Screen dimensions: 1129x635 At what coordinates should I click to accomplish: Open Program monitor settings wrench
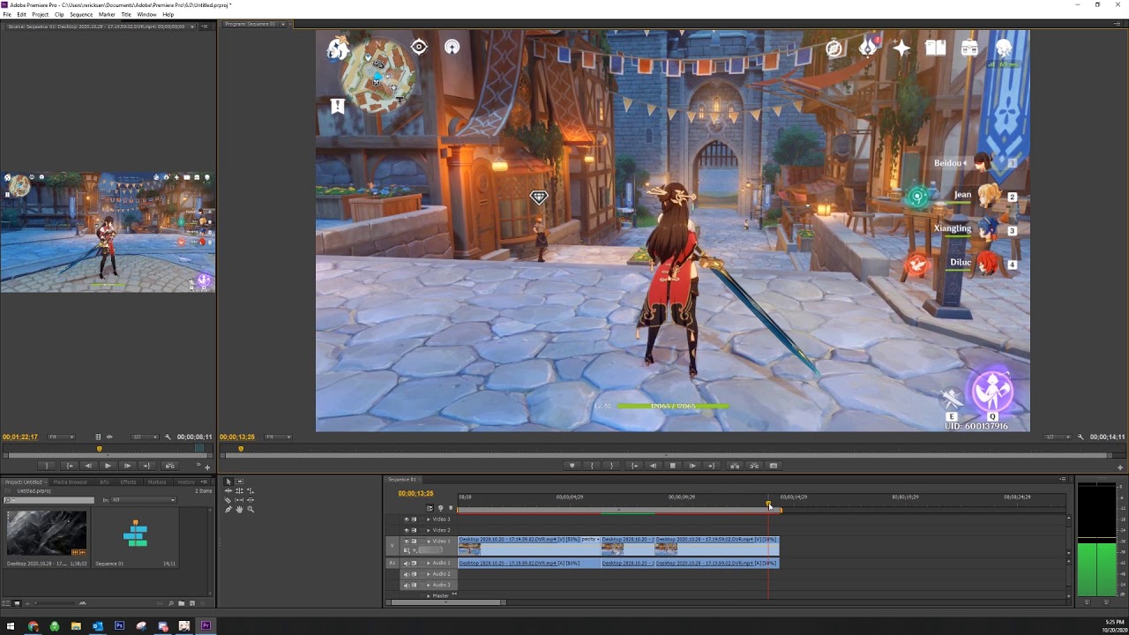tap(1080, 437)
